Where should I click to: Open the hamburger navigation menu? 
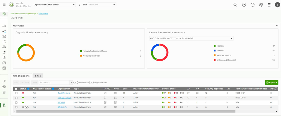point(4,5)
